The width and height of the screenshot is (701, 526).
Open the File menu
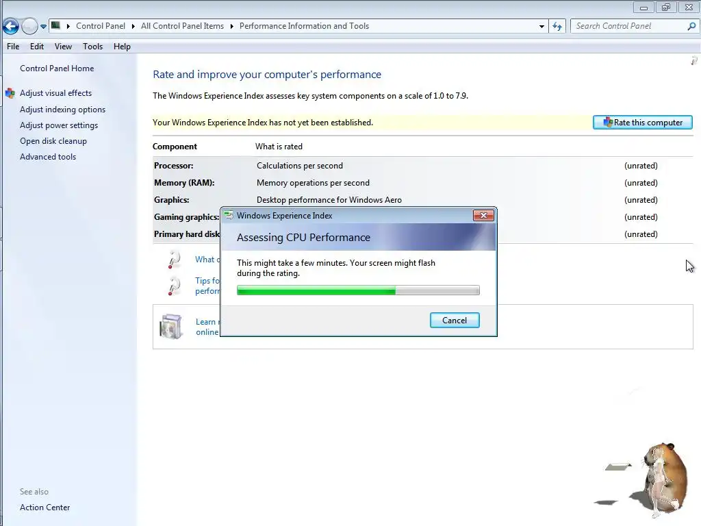[13, 47]
